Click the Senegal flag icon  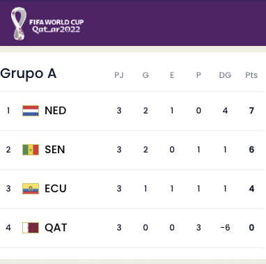tap(31, 150)
